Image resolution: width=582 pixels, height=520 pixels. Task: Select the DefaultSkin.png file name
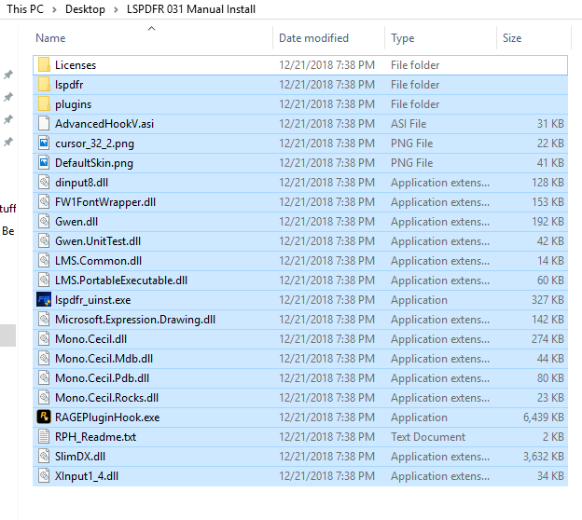(94, 163)
